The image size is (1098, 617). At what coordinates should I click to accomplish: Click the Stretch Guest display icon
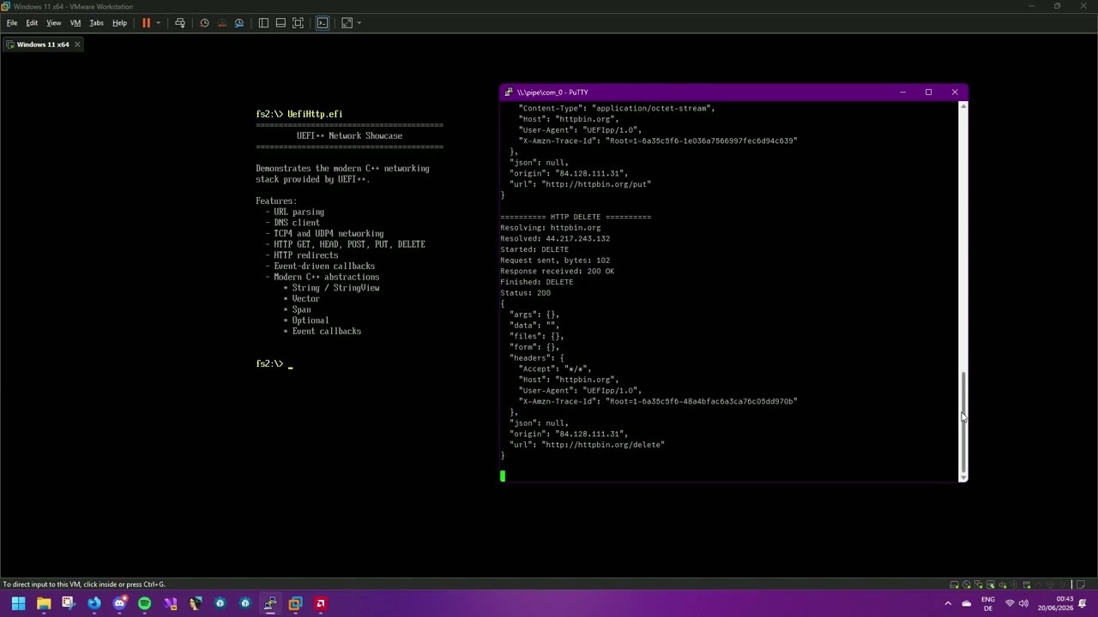click(x=347, y=23)
